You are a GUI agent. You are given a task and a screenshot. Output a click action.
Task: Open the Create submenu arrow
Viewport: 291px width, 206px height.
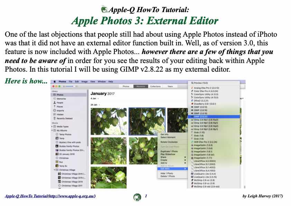pyautogui.click(x=185, y=160)
